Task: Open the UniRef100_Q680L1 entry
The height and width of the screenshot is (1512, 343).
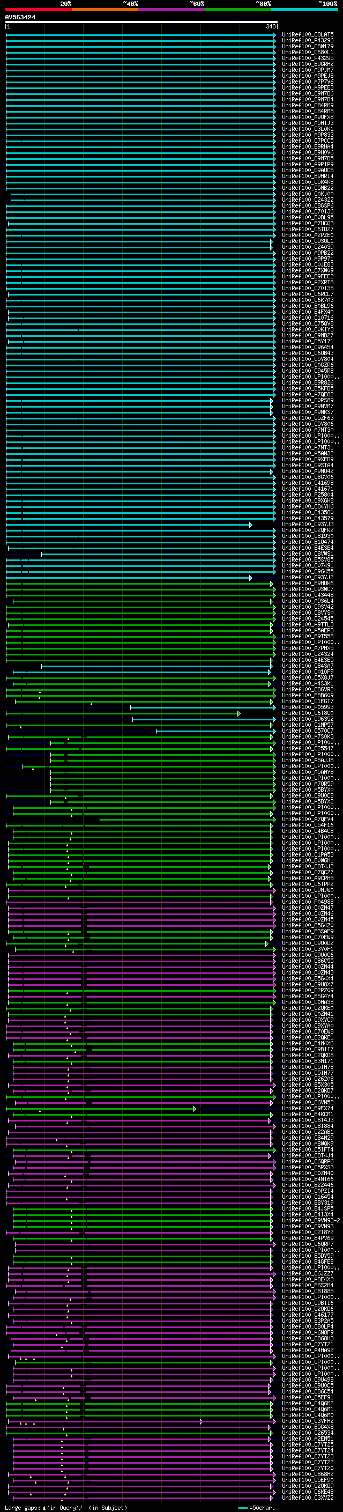Action: coord(308,52)
